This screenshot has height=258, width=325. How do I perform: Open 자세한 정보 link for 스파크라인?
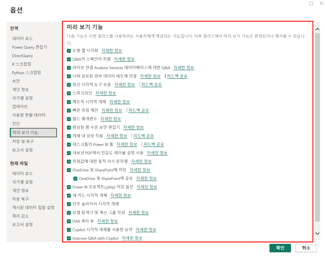[x=106, y=93]
